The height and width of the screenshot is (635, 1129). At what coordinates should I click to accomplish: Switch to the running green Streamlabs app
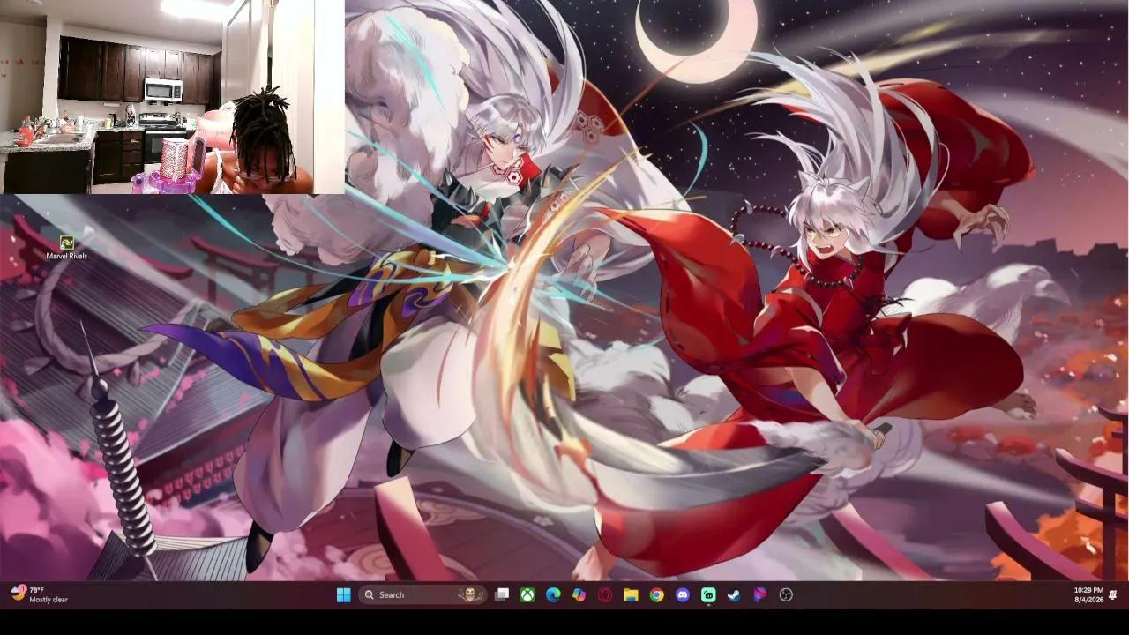click(x=708, y=594)
